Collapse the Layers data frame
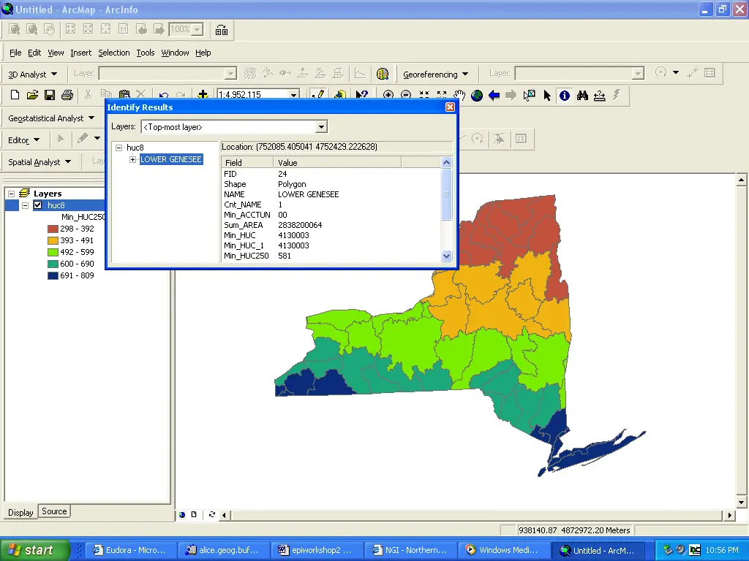The image size is (749, 561). click(12, 194)
